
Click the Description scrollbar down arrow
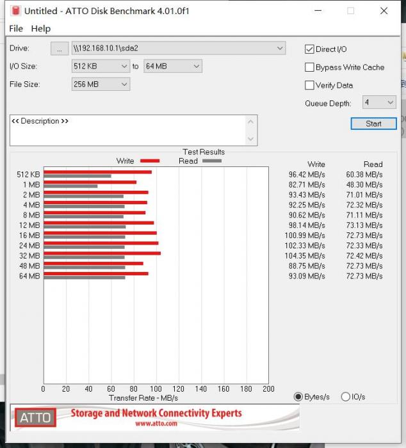(251, 139)
